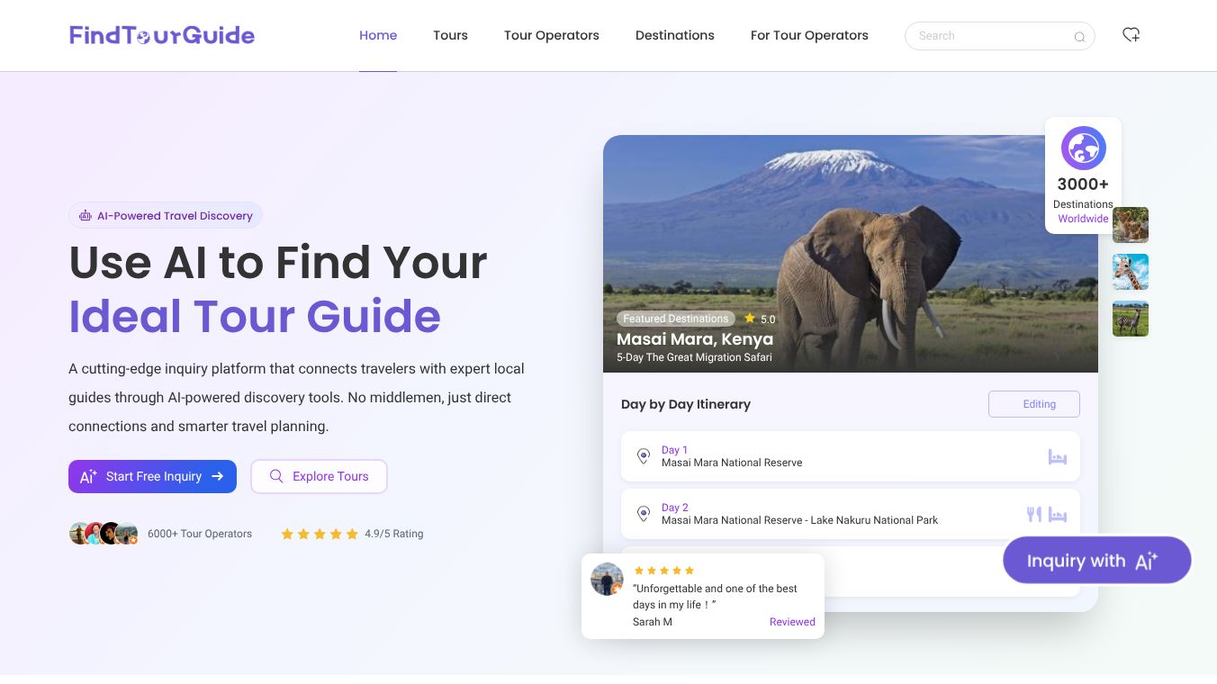Open the Tour Operators menu

[x=551, y=35]
